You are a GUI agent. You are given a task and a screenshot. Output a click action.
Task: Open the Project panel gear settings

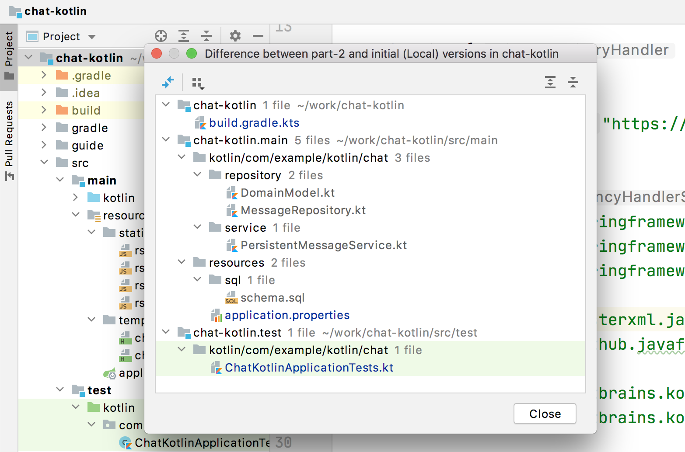(235, 36)
